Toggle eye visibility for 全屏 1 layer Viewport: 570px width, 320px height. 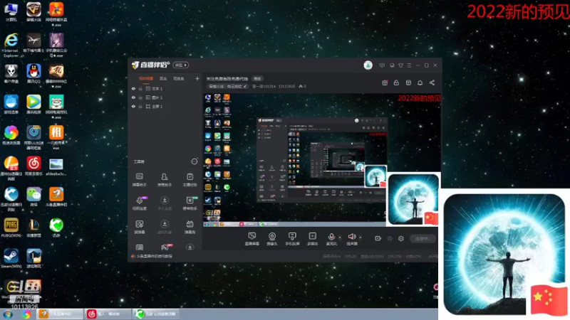tap(133, 106)
